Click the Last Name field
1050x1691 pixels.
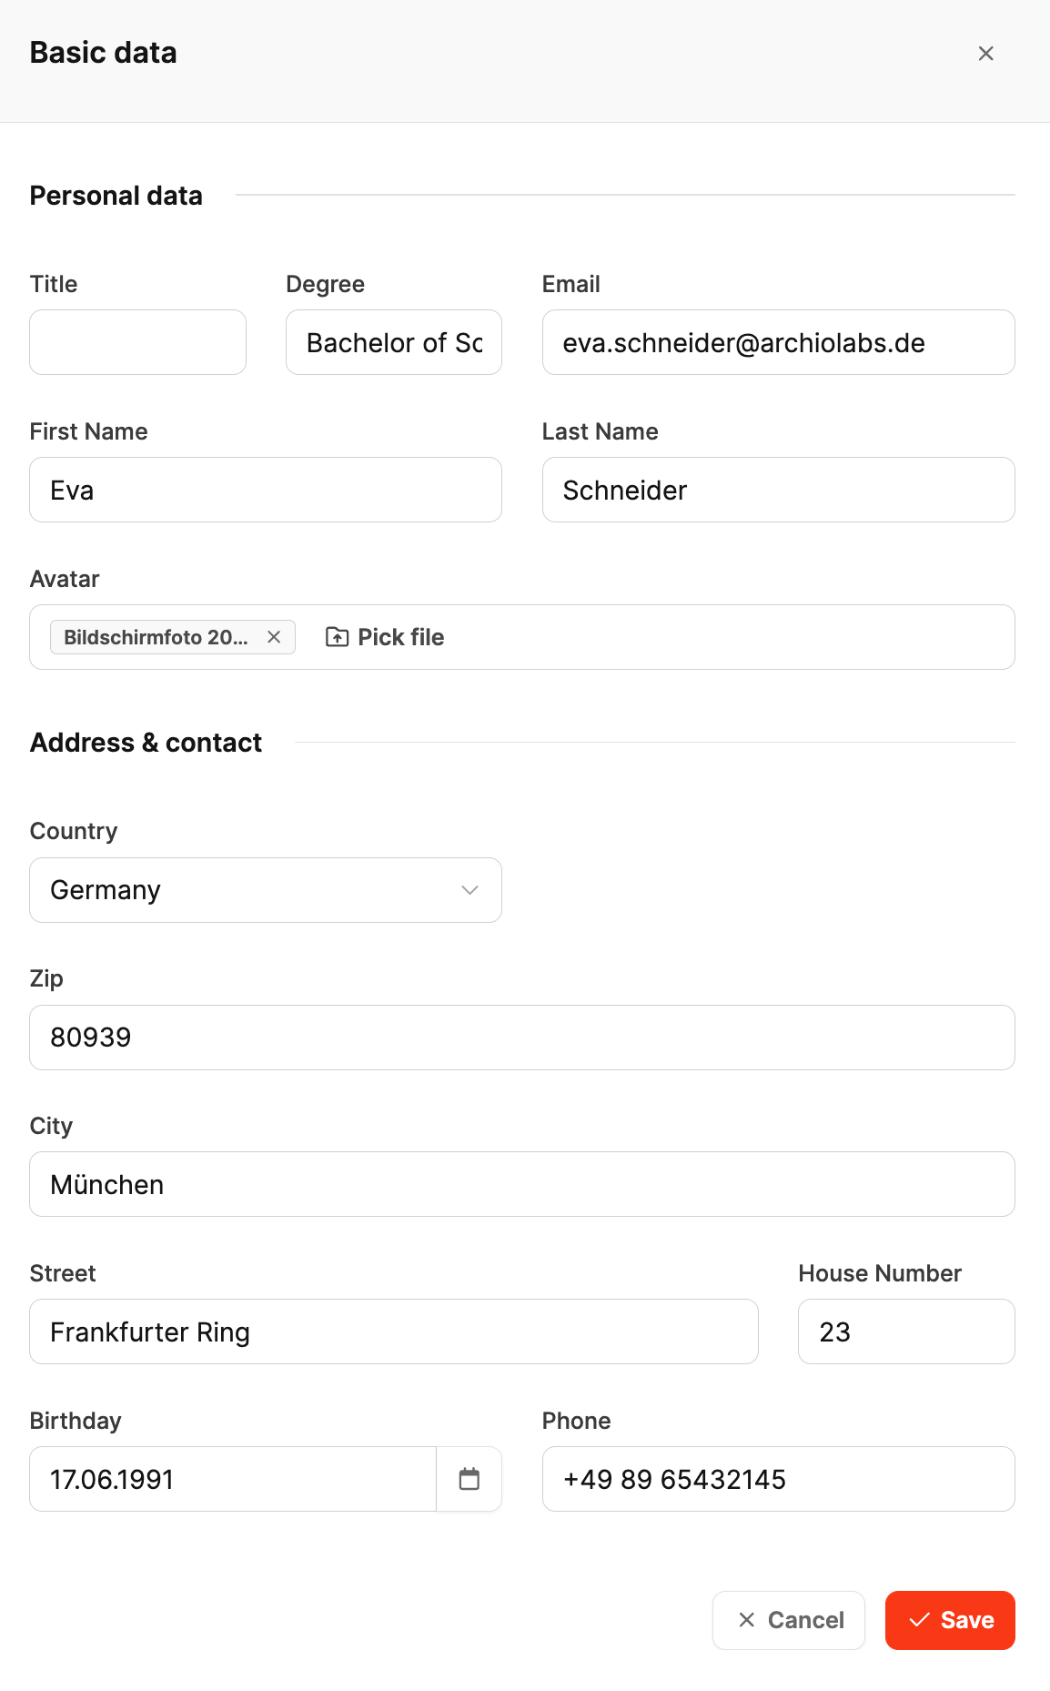pos(778,490)
